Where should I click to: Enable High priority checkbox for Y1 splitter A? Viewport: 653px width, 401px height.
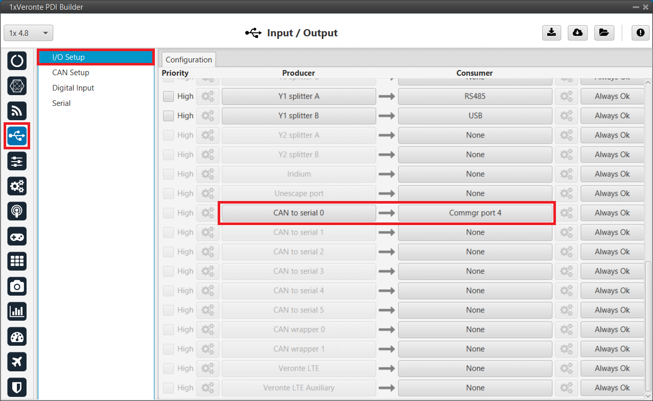169,96
